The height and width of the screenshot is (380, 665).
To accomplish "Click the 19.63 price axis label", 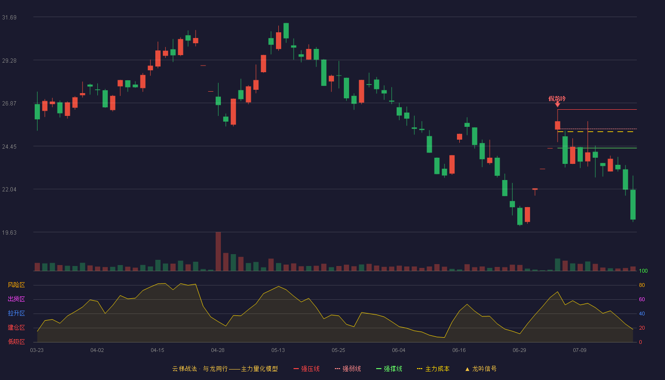I will 9,233.
